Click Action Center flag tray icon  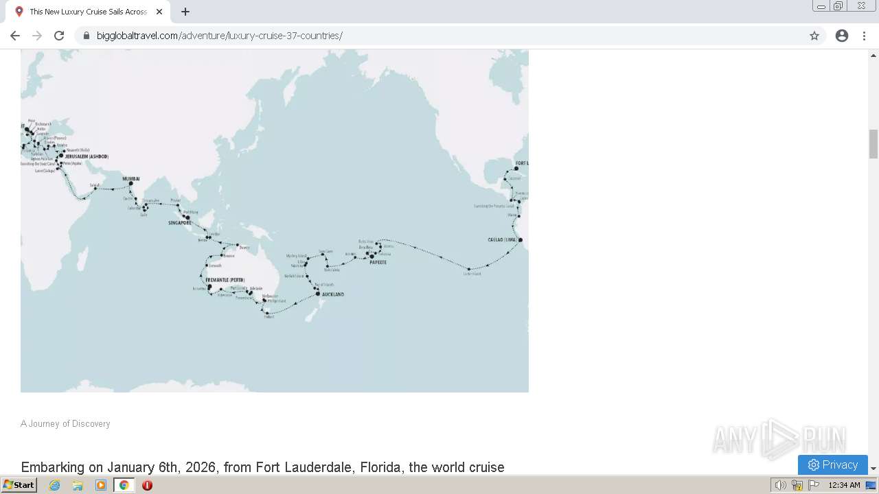pos(814,485)
